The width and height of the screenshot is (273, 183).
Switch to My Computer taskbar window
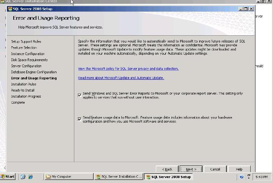[69, 177]
